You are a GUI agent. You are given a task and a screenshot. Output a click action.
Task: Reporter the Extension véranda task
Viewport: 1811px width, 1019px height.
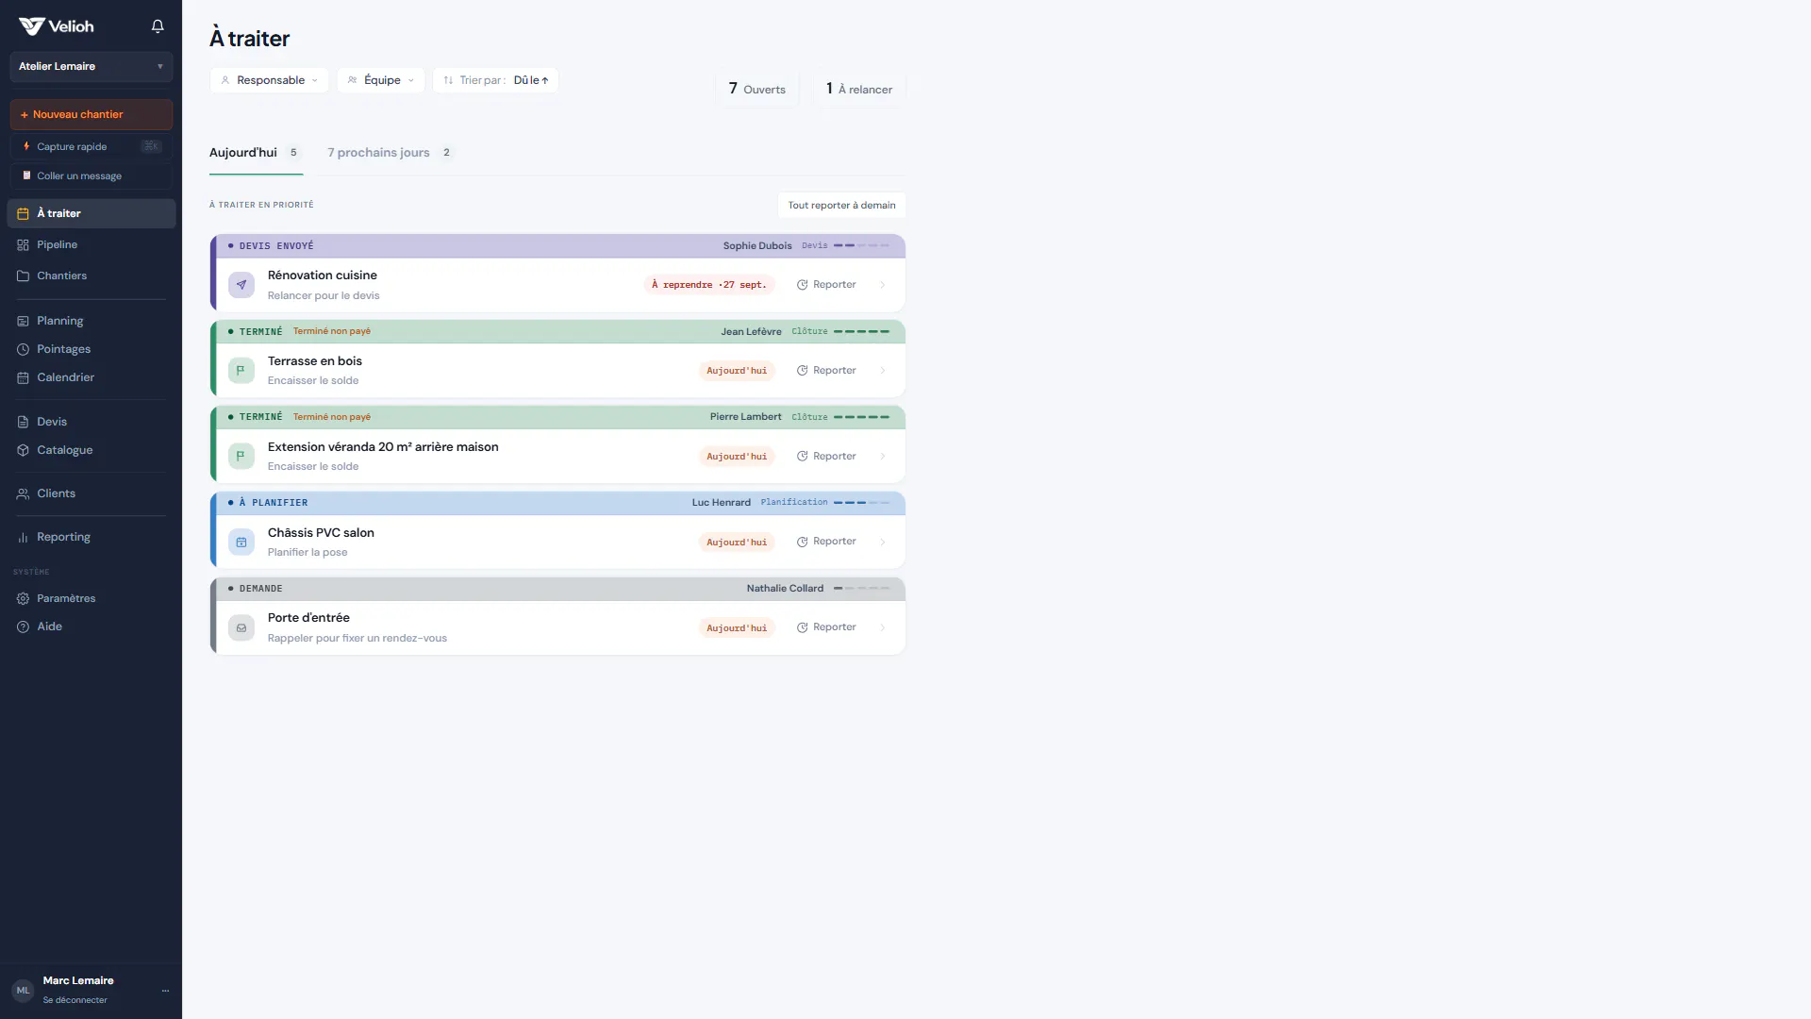(826, 457)
